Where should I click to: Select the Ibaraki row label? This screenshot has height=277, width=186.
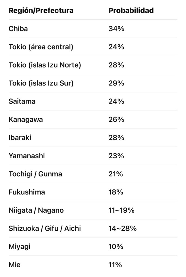[x=20, y=137]
